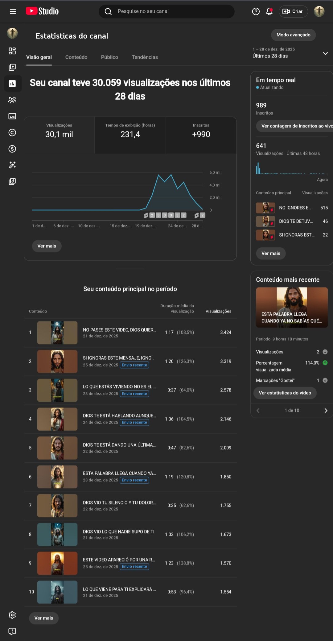Viewport: 333px width, 641px height.
Task: Open the hamburger navigation menu
Action: click(x=13, y=11)
